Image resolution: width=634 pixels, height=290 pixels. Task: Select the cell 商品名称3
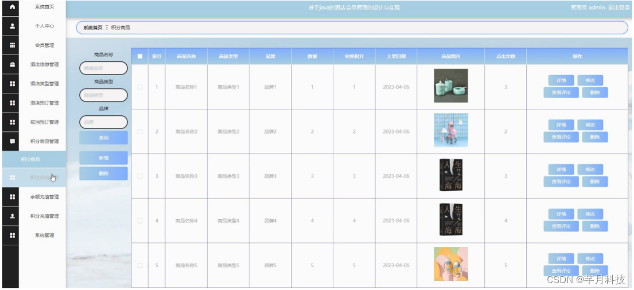click(186, 176)
